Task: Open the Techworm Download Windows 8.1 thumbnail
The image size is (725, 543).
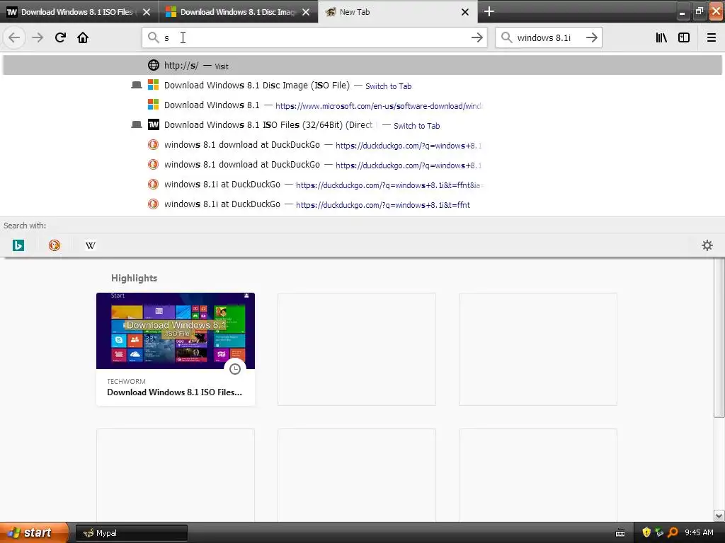Action: click(x=176, y=331)
